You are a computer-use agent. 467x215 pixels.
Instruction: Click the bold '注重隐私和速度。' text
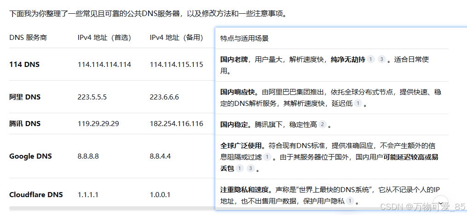(247, 189)
